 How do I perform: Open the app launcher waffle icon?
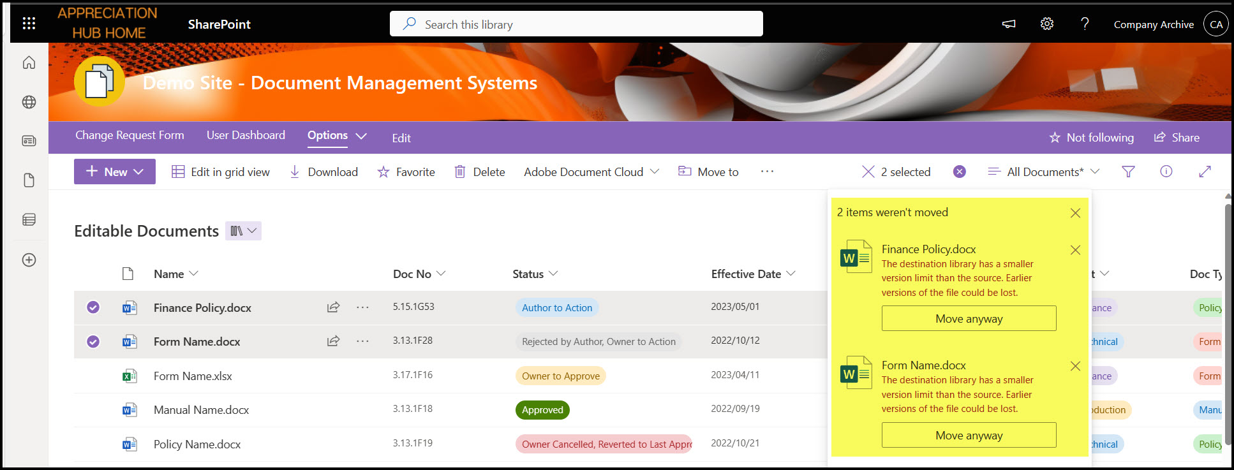point(29,24)
